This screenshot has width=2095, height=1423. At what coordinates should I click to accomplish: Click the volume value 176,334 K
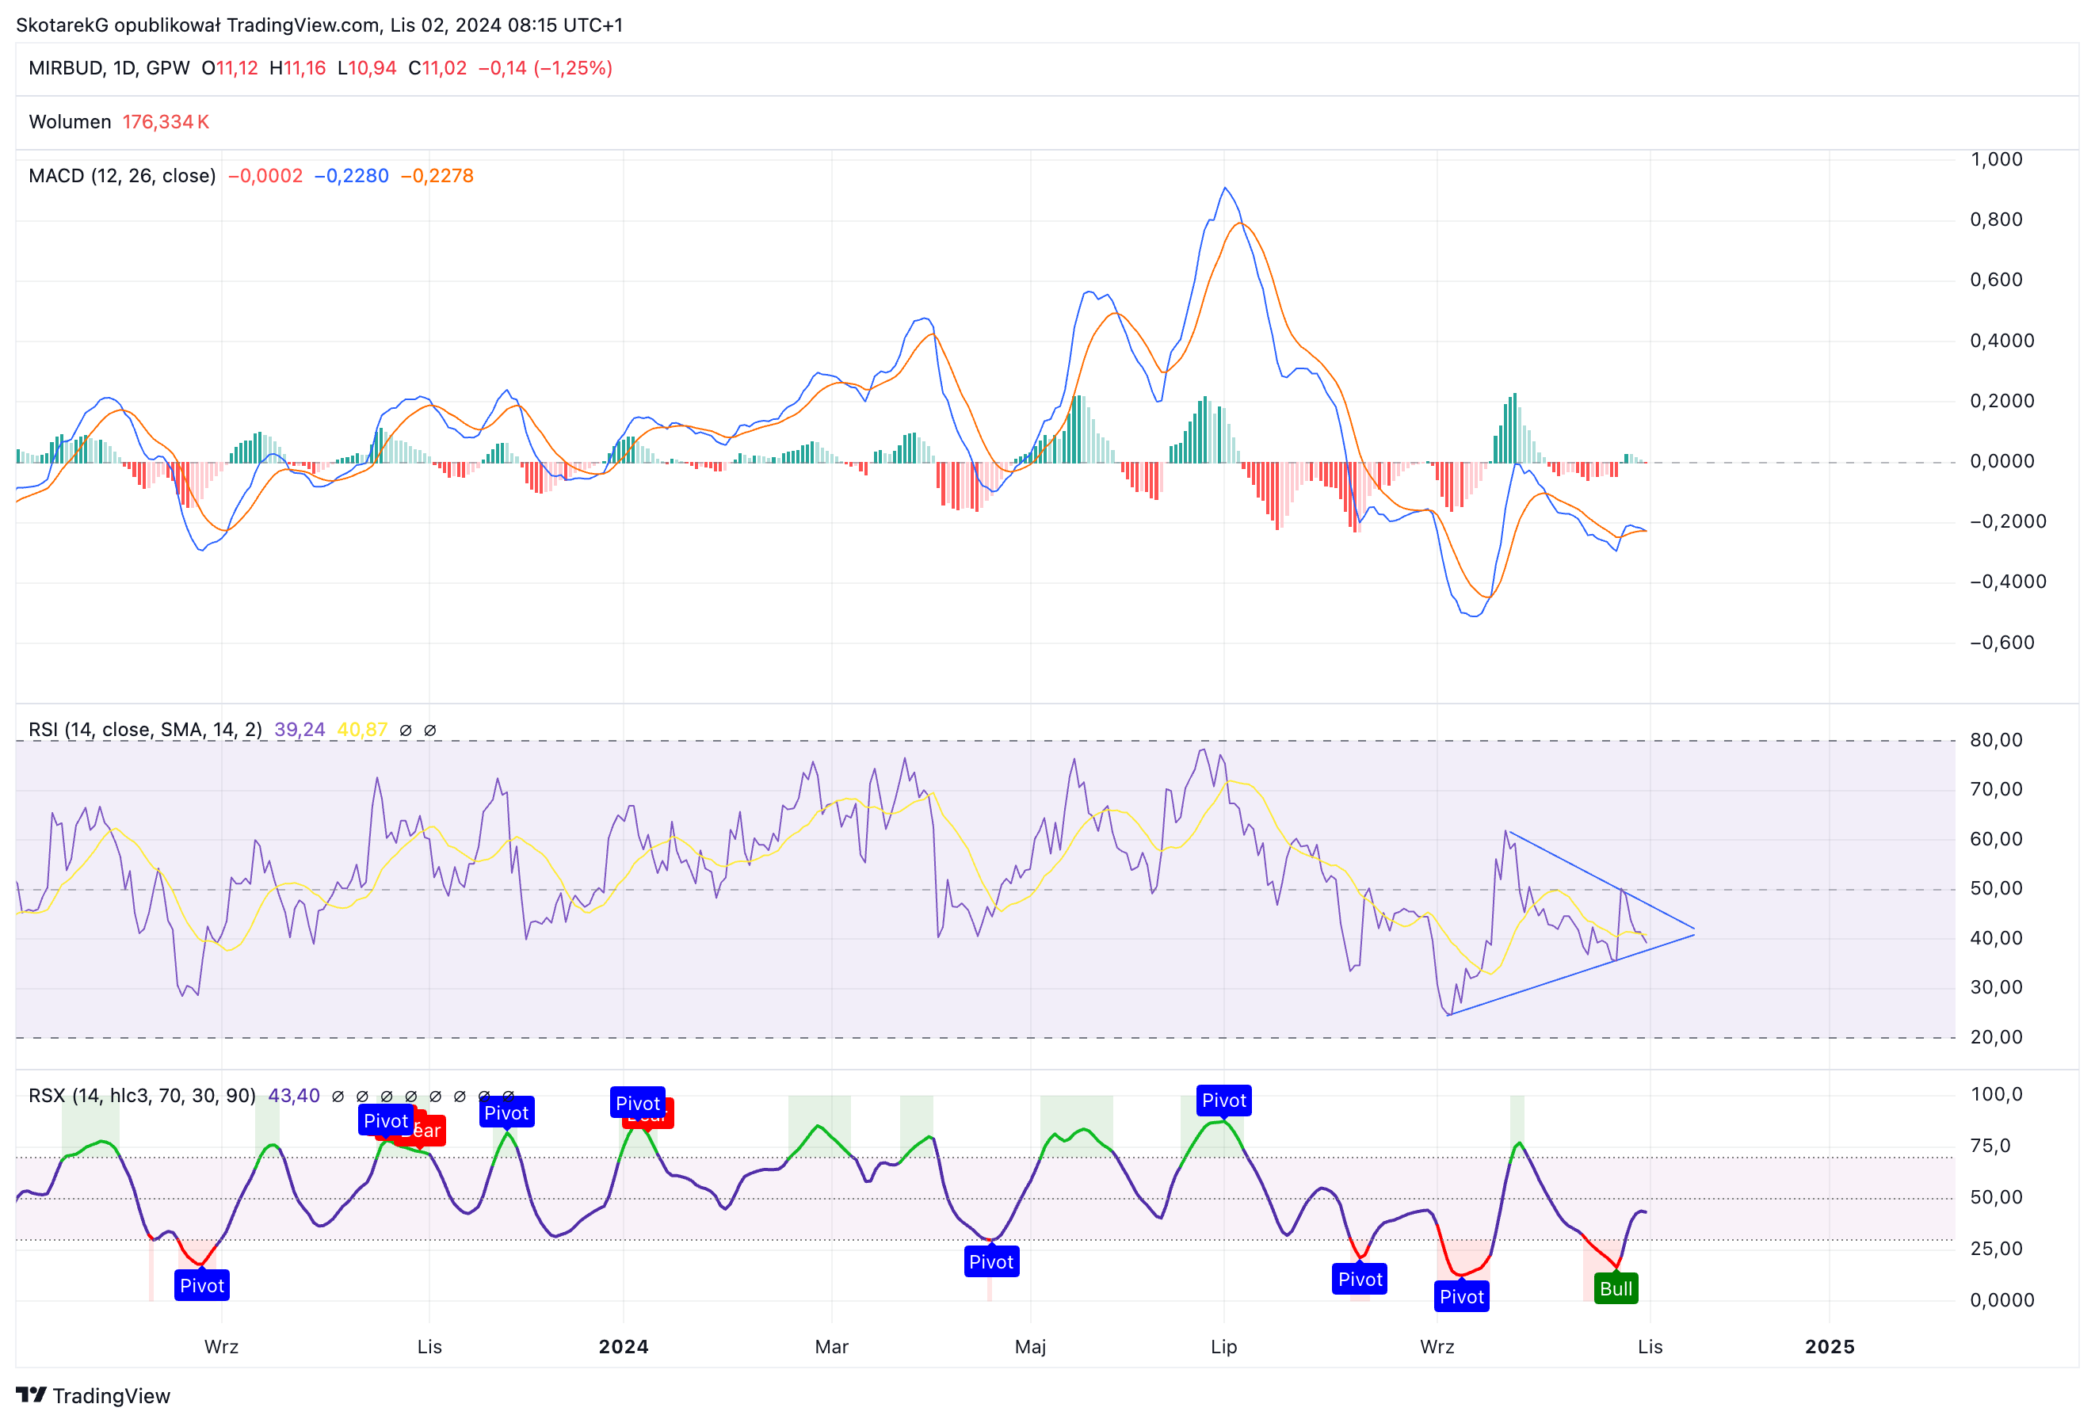click(x=166, y=122)
